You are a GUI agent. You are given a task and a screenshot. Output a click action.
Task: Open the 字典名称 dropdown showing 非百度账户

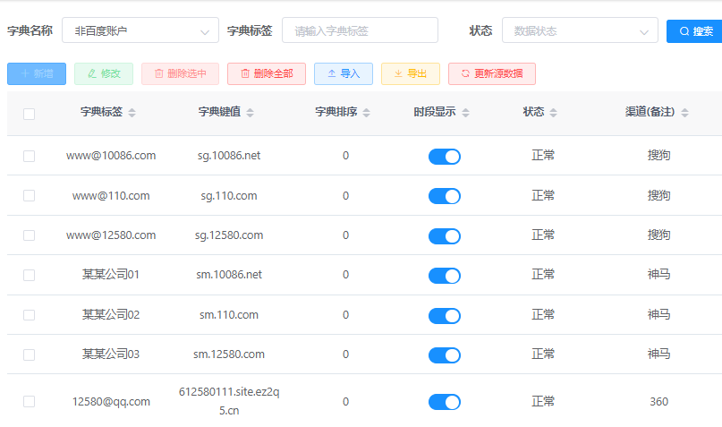[x=140, y=30]
